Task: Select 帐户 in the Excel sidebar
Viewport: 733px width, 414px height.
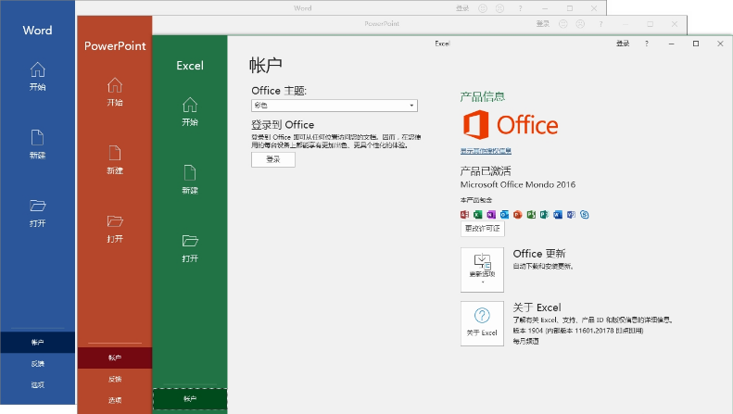Action: point(190,398)
